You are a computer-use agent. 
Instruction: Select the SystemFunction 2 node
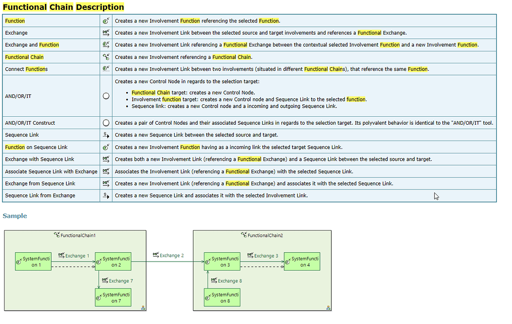tap(113, 261)
